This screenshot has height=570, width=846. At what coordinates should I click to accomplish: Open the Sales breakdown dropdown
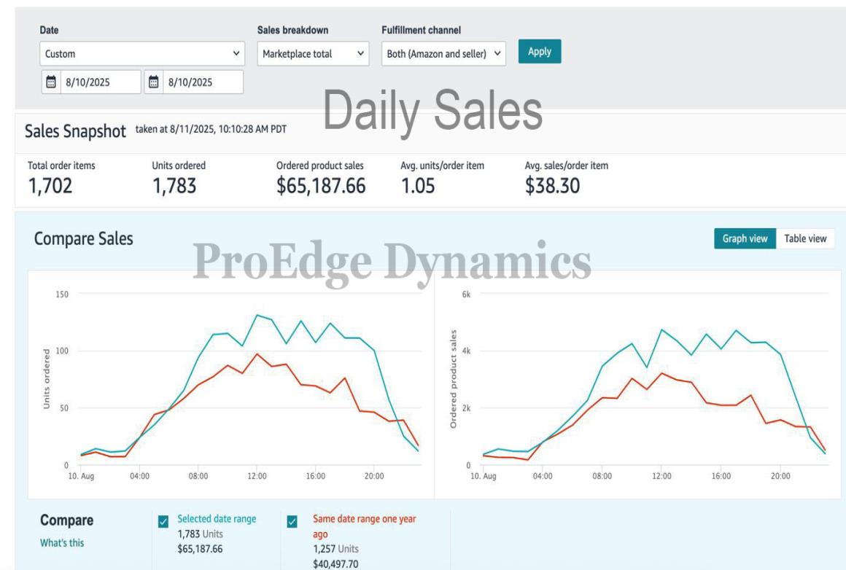tap(314, 53)
